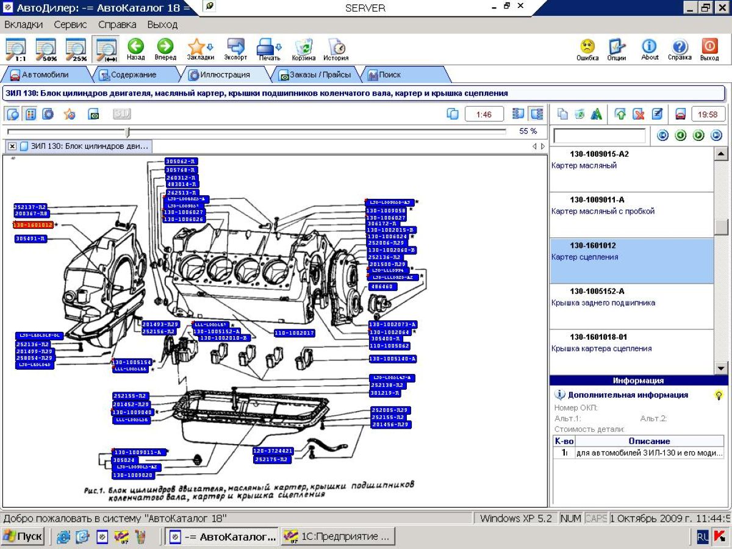The height and width of the screenshot is (549, 732).
Task: Click the zoom slider handle at 55%
Action: coord(127,132)
